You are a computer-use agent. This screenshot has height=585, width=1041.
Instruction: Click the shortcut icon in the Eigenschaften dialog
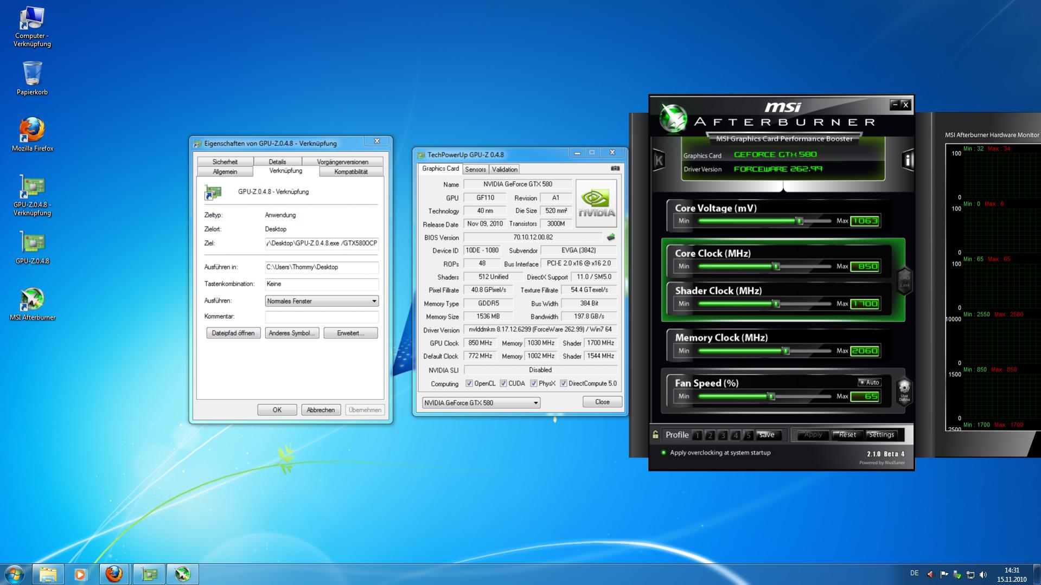[x=213, y=192]
